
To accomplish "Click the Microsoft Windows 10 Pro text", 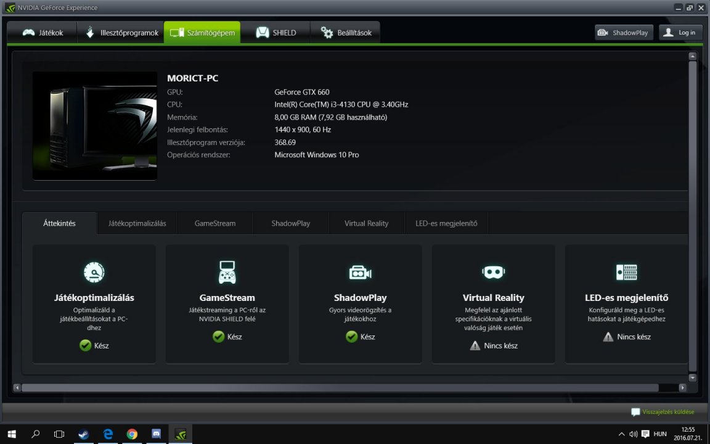I will point(317,155).
